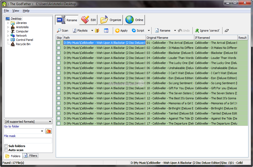Select the row '13 - Celldweller - Memories of a Girl'
The image size is (253, 167).
click(x=152, y=103)
